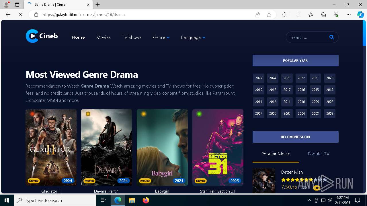Viewport: 367px width, 206px height.
Task: Open Settings and more menu
Action: (349, 15)
